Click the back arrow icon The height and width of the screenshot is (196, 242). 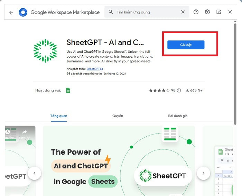(11, 12)
